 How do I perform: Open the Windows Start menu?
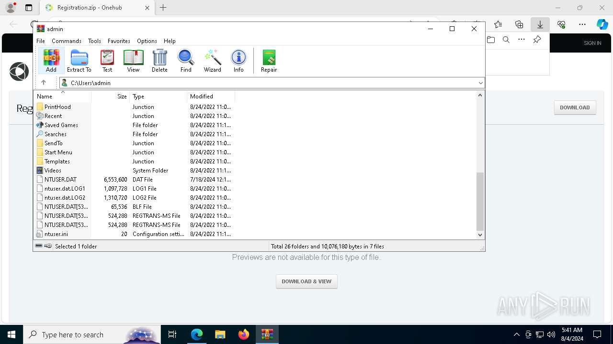coord(11,334)
